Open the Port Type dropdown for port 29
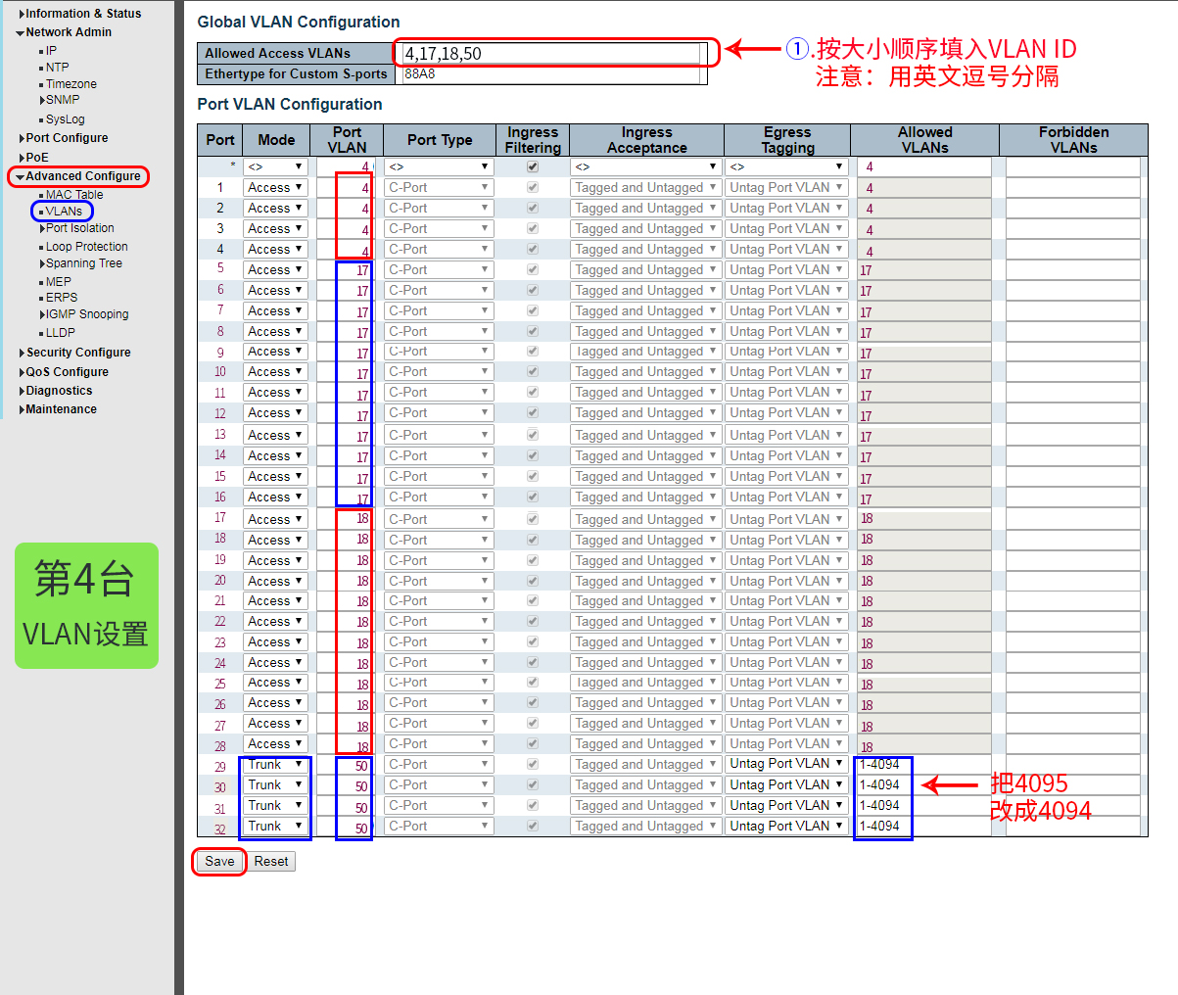1178x995 pixels. [x=438, y=765]
